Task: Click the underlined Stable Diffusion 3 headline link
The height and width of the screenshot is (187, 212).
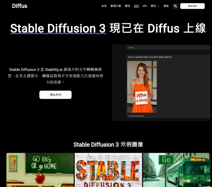Action: tap(58, 29)
